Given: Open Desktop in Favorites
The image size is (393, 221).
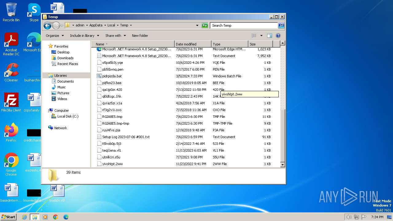Looking at the screenshot, I should click(x=63, y=52).
